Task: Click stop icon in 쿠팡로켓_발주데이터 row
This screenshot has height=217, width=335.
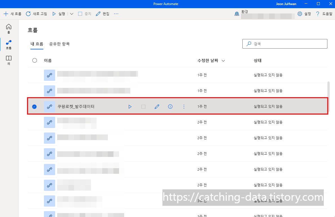Action: click(143, 107)
